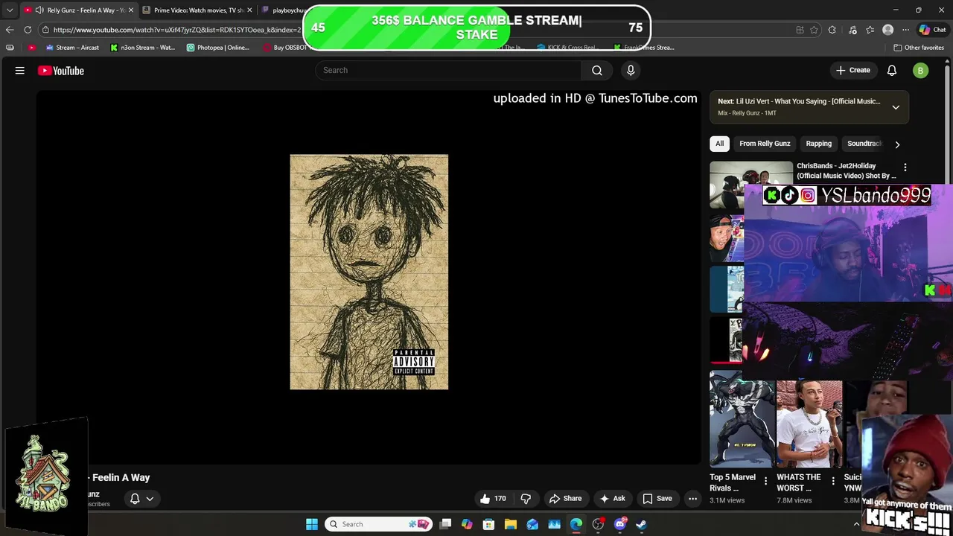953x536 pixels.
Task: Open the Copilot Chat sidebar button
Action: tap(932, 30)
